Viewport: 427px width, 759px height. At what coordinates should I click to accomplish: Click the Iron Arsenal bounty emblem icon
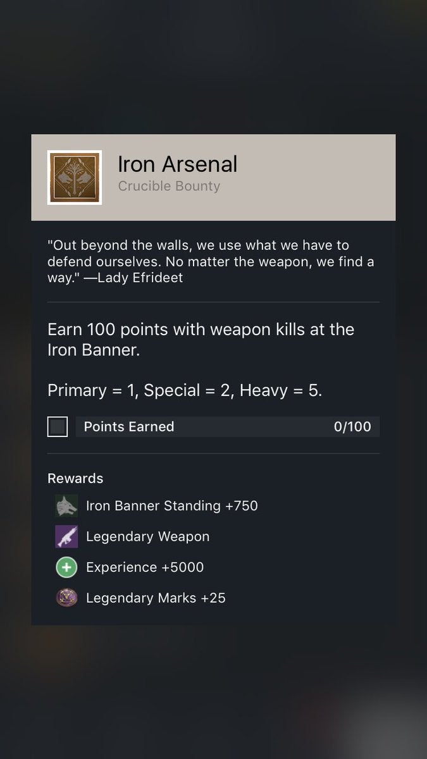click(75, 178)
